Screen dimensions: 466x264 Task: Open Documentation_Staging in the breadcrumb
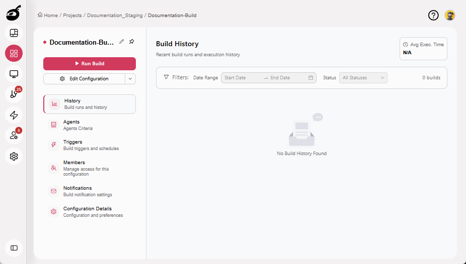click(115, 16)
